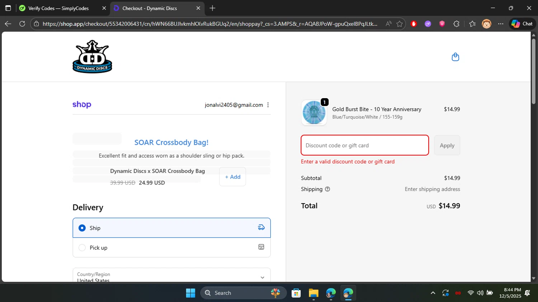Select the Ship delivery option

(x=171, y=228)
